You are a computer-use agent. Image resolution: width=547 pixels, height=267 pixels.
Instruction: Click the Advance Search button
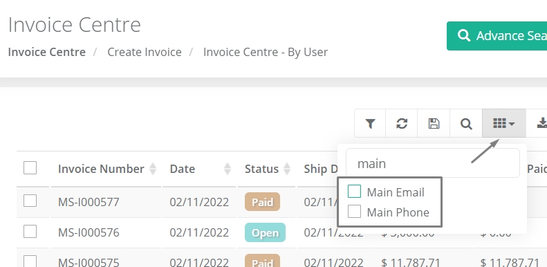pyautogui.click(x=497, y=36)
